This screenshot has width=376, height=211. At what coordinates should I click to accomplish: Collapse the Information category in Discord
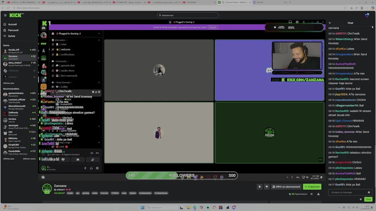click(60, 40)
